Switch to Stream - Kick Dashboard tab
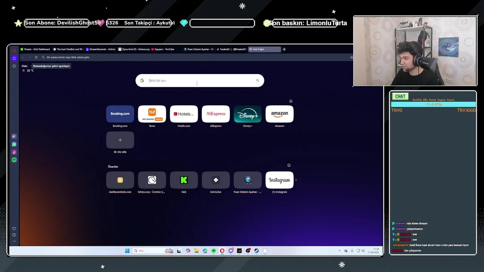Screen dimensions: 484x272 [x=35, y=49]
